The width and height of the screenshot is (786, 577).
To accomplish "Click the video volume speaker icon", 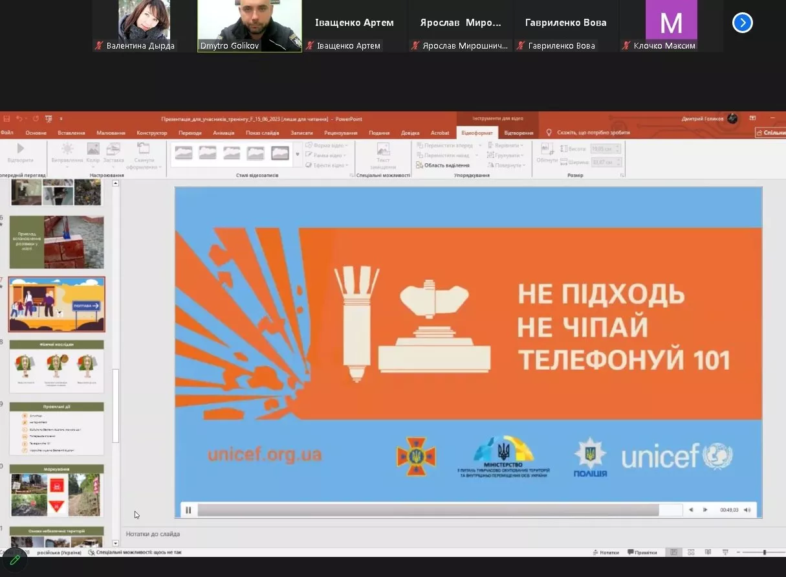I will (x=747, y=510).
